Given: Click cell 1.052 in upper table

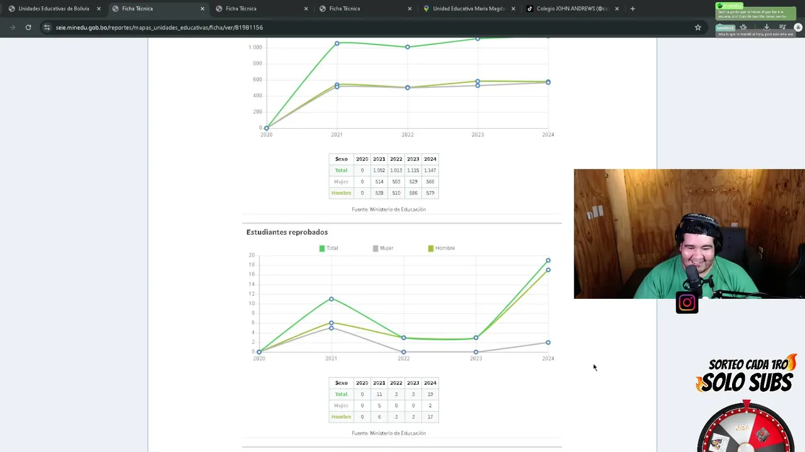Looking at the screenshot, I should coord(379,170).
